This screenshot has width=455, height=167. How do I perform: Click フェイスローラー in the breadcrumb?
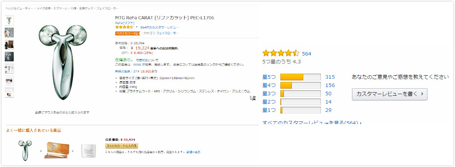tap(107, 8)
